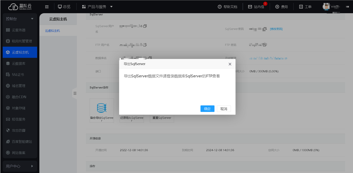This screenshot has height=173, width=353.
Task: Confirm the export with 确定 button
Action: click(207, 108)
